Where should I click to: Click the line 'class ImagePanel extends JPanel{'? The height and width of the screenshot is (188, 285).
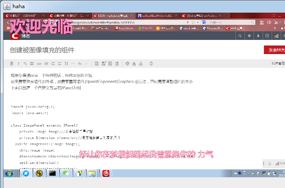(44, 125)
